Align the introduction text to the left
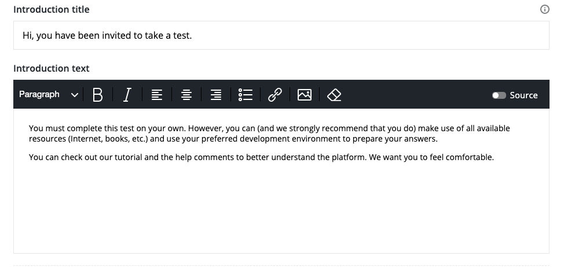 point(156,95)
